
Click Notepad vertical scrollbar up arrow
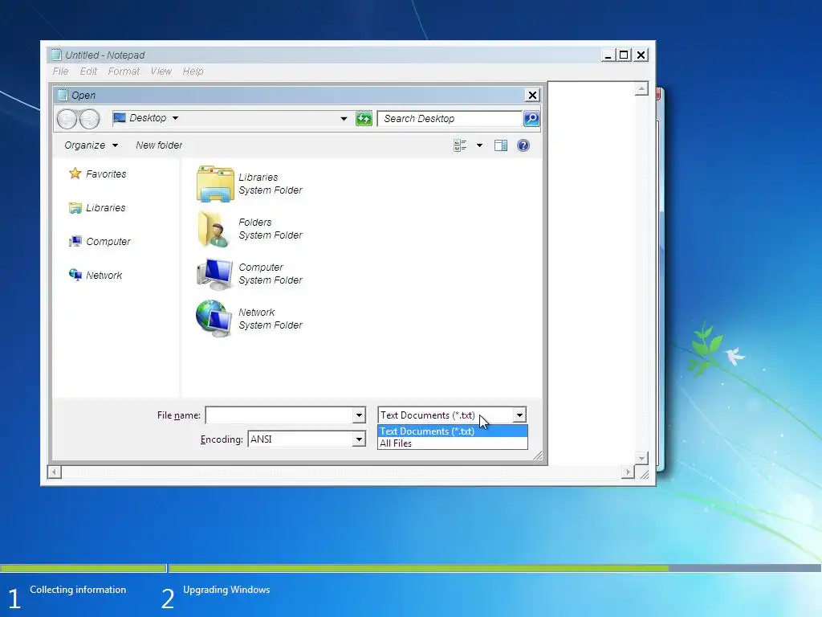[641, 88]
